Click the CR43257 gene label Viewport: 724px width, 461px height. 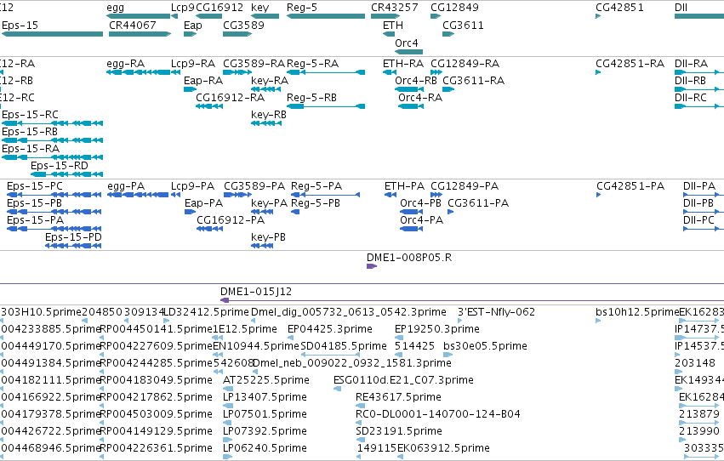[394, 8]
